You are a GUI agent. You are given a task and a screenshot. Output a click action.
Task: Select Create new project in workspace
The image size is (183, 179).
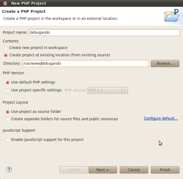(6, 48)
